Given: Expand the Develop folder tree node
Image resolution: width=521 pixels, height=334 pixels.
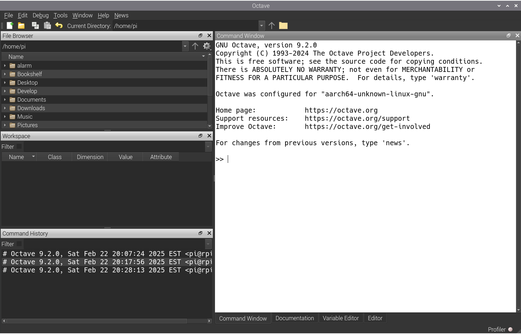Looking at the screenshot, I should point(5,91).
